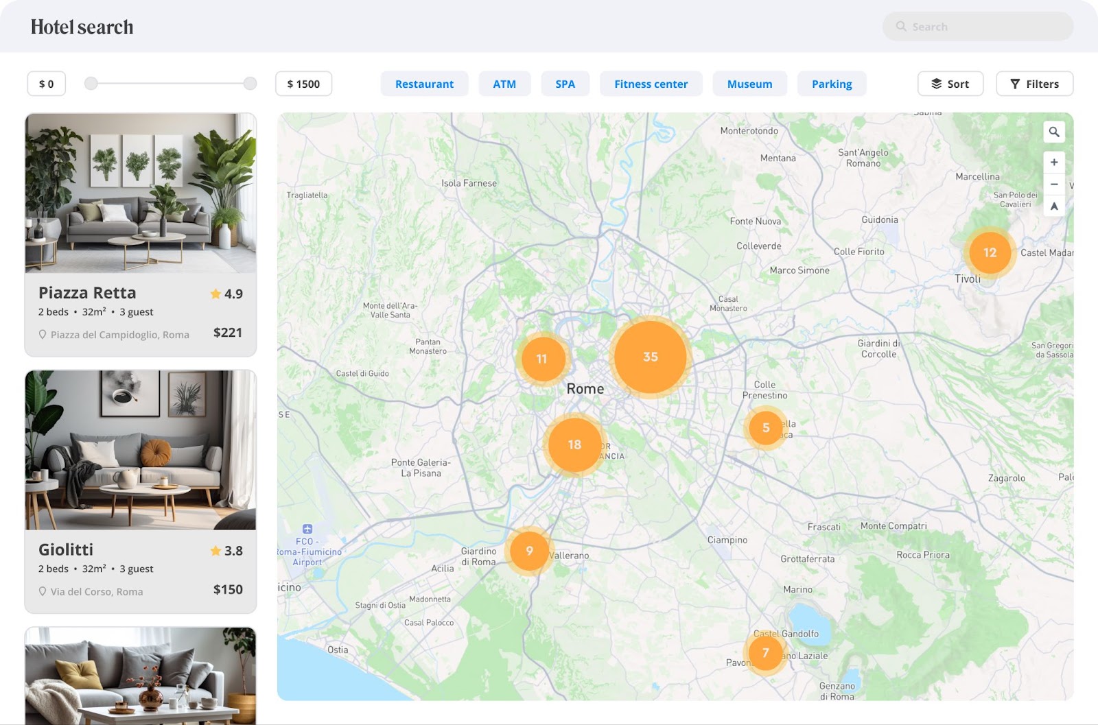
Task: Toggle the ATM filter chip
Action: click(x=504, y=84)
